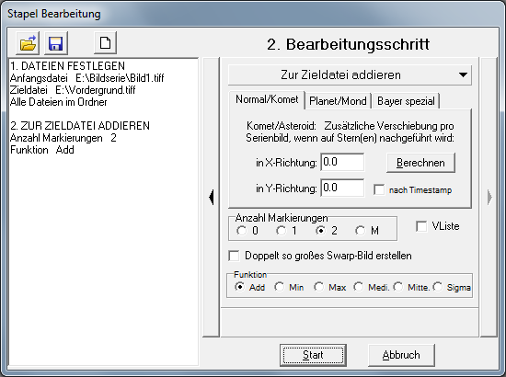Go to previous processing step arrow

[x=212, y=197]
